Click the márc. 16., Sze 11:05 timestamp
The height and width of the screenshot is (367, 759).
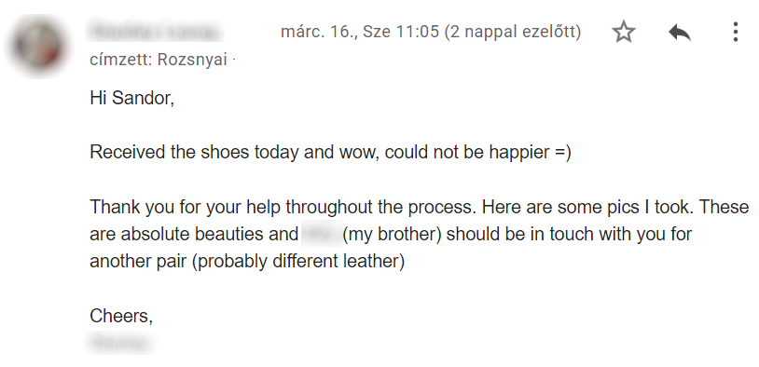[x=360, y=32]
